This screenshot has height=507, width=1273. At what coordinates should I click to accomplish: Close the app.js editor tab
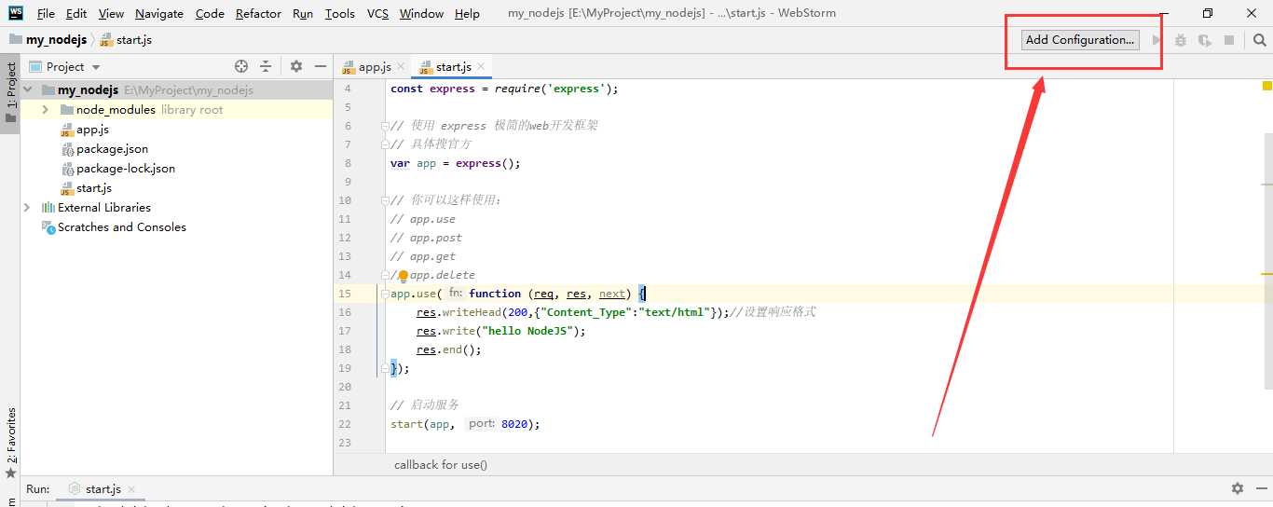tap(401, 66)
